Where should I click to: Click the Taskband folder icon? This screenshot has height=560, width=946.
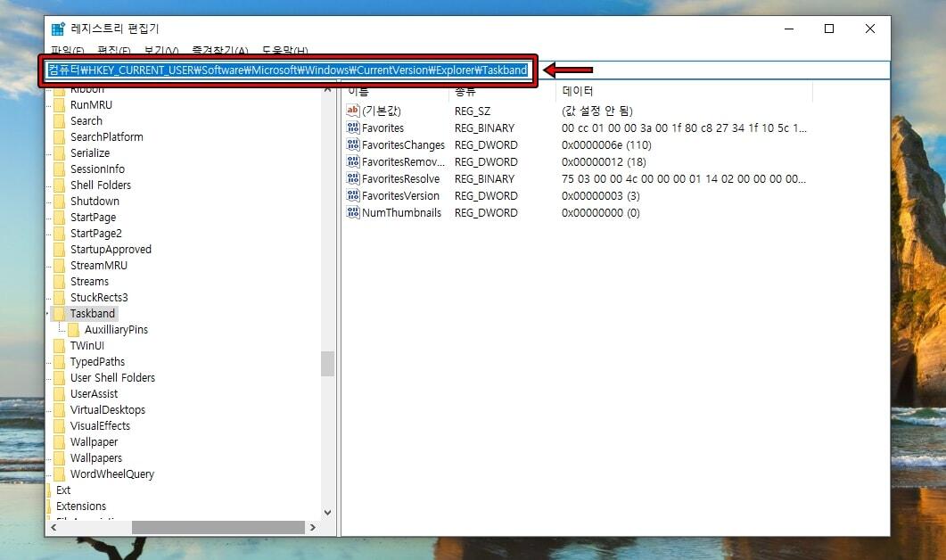[x=59, y=313]
